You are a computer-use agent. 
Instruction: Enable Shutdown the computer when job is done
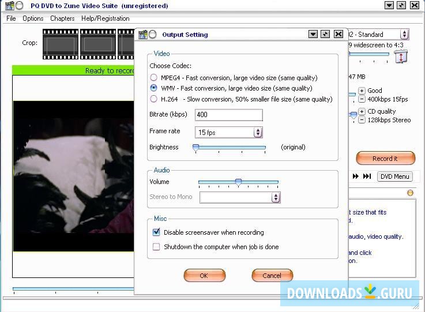tap(156, 247)
